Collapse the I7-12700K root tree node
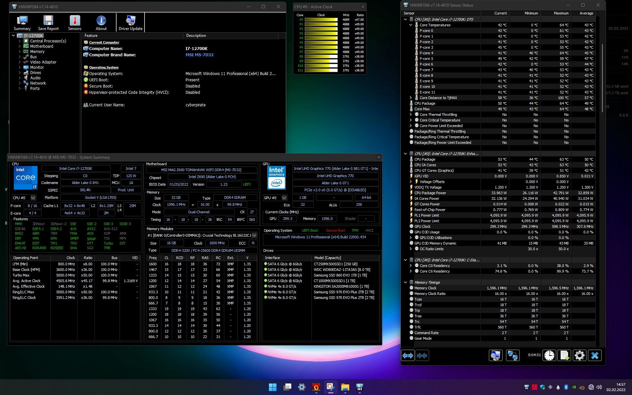 pos(13,36)
